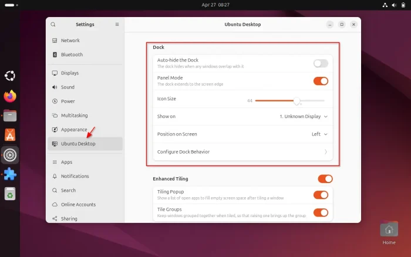Open Ubuntu Software from the dock

pyautogui.click(x=10, y=135)
